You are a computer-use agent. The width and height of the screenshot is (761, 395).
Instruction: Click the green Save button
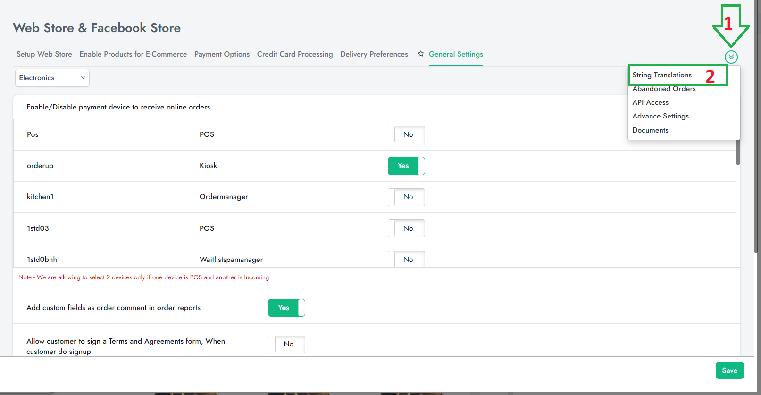(x=729, y=370)
